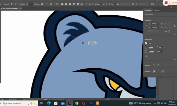Open stroke weight dropdown
The height and width of the screenshot is (106, 177).
point(164,47)
